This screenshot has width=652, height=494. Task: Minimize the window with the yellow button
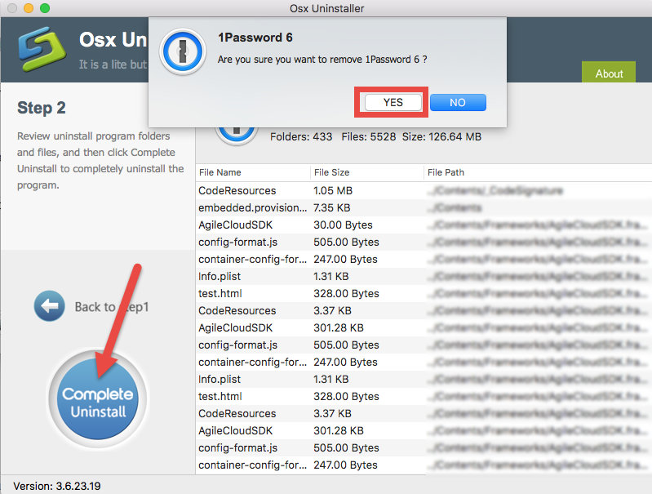tap(29, 8)
